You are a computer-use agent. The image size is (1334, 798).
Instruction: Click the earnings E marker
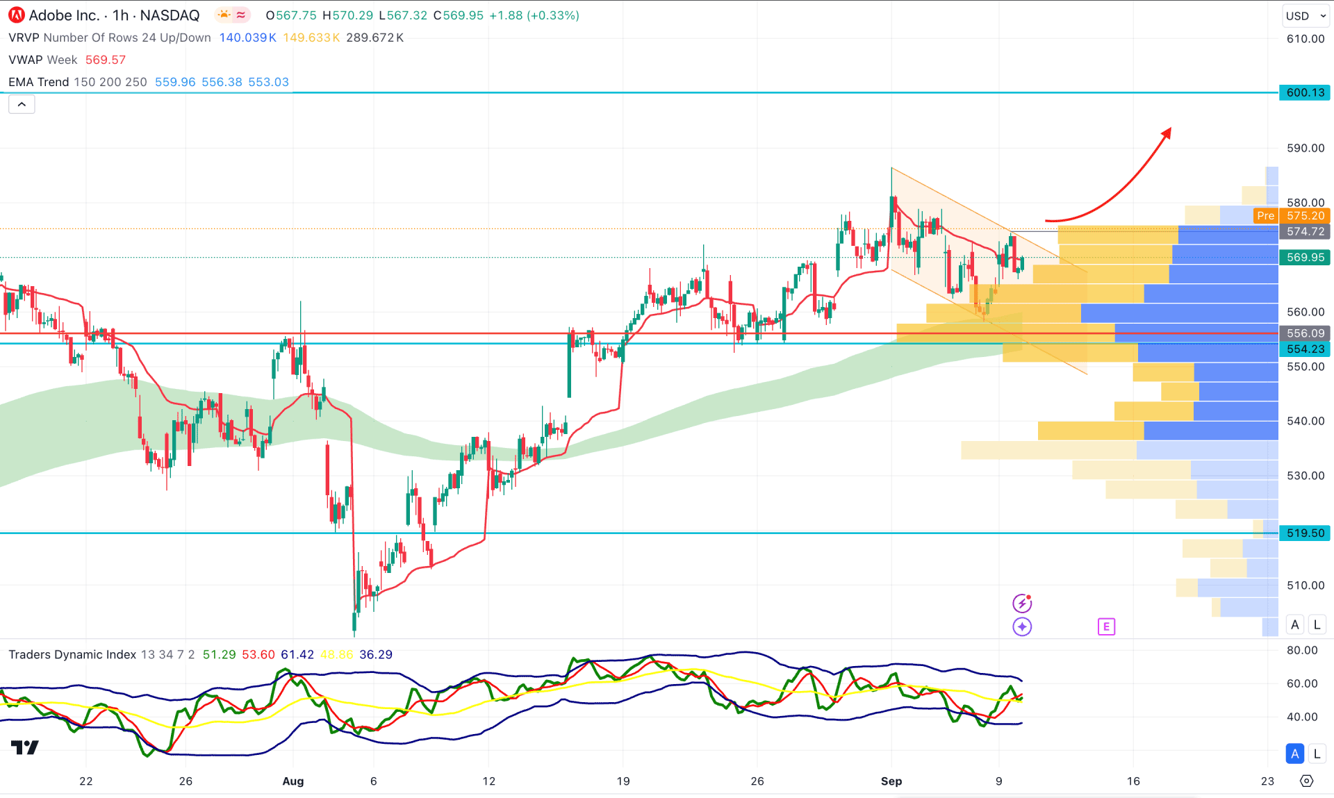click(x=1106, y=626)
